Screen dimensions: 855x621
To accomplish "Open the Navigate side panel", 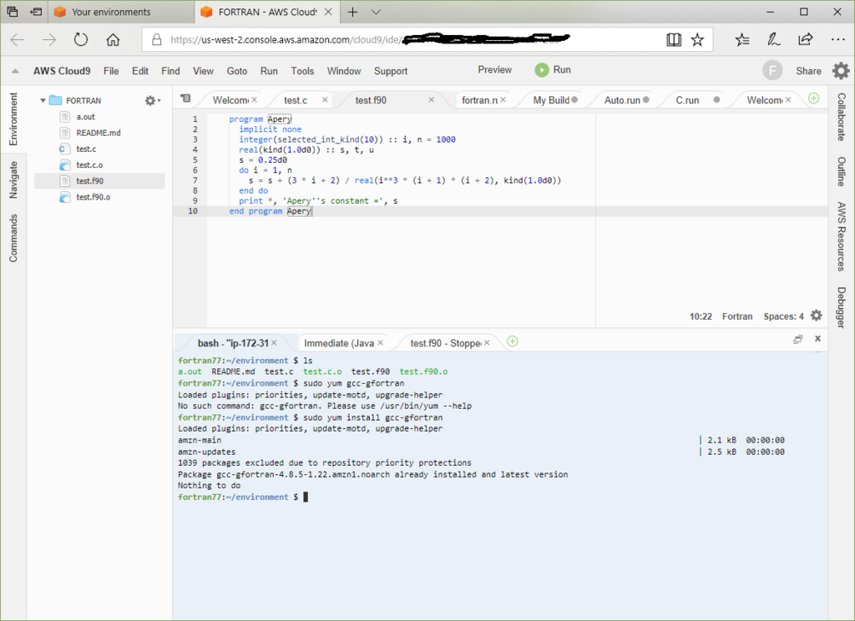I will [x=13, y=180].
